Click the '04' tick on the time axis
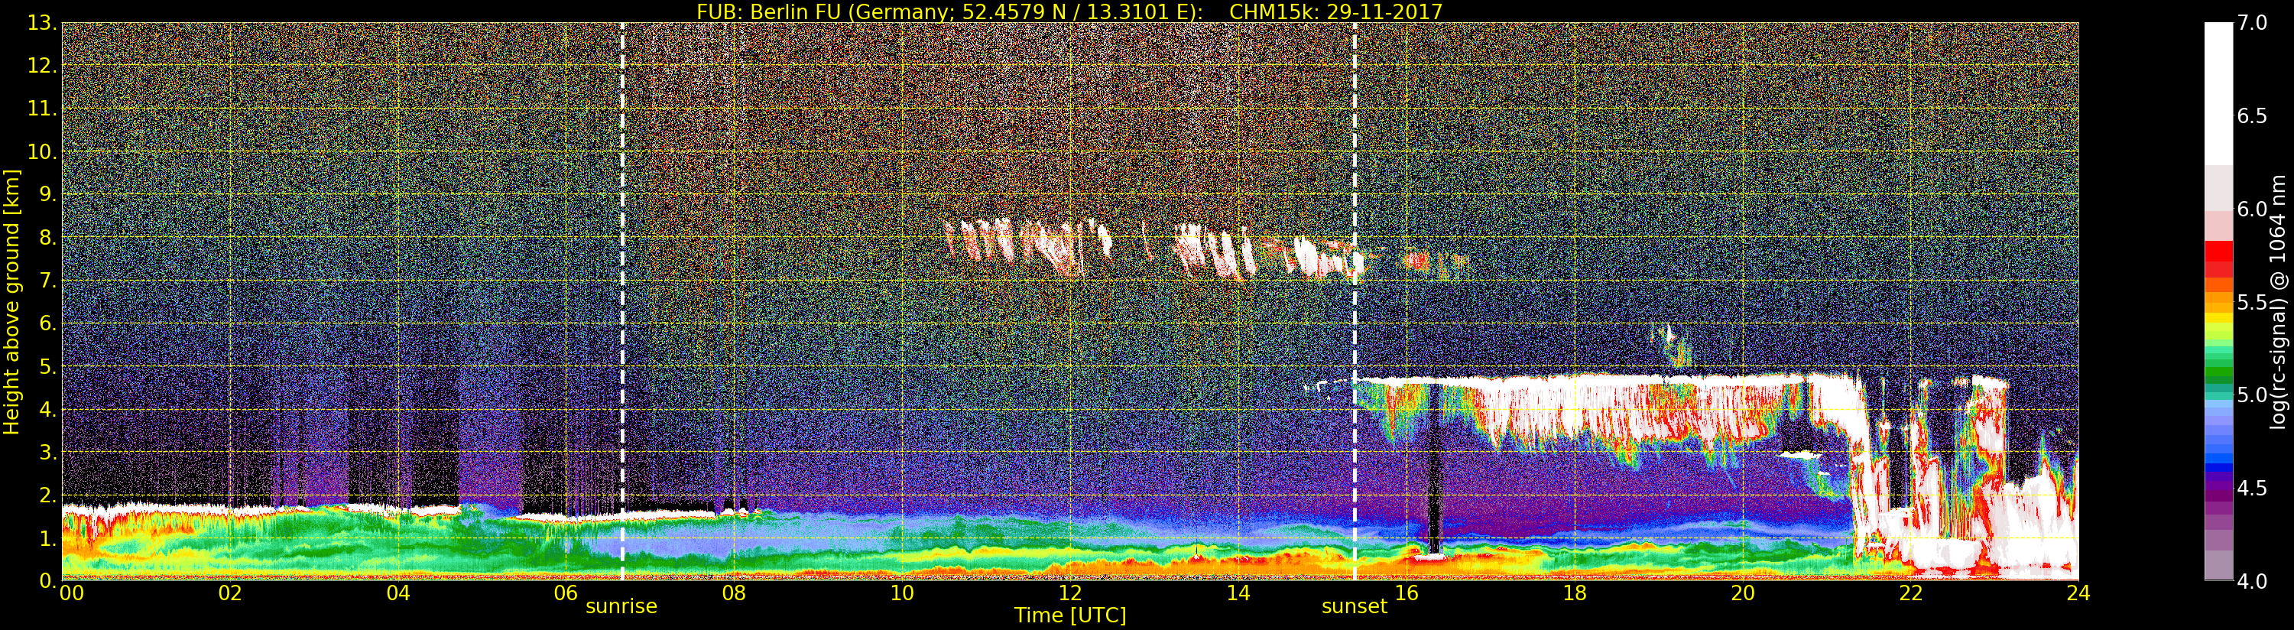The image size is (2294, 630). click(x=398, y=593)
